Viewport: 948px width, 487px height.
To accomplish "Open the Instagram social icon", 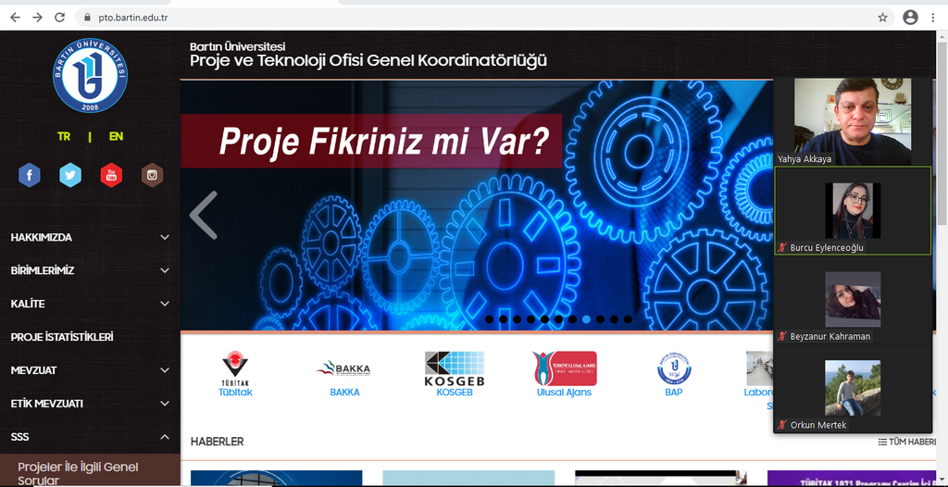I will point(153,175).
